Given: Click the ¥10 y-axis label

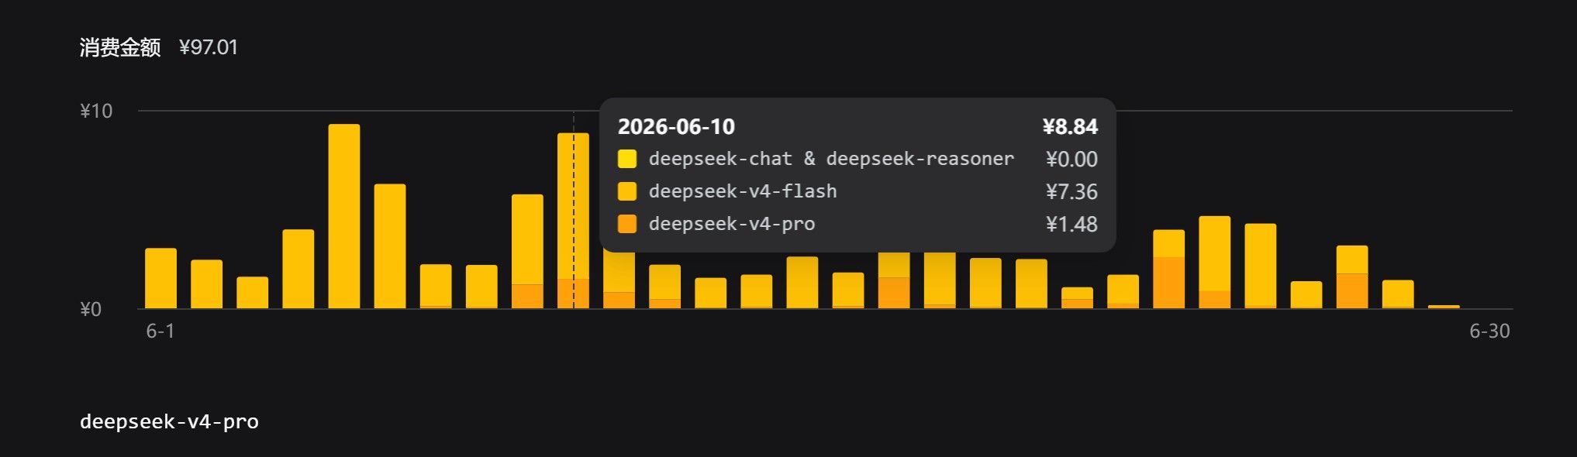Looking at the screenshot, I should [96, 111].
